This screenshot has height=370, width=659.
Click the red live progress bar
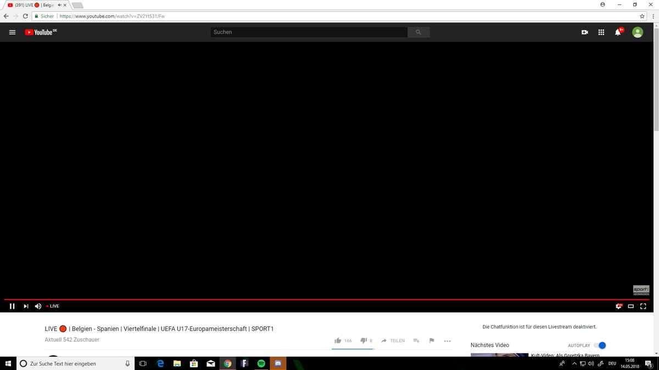pyautogui.click(x=326, y=299)
